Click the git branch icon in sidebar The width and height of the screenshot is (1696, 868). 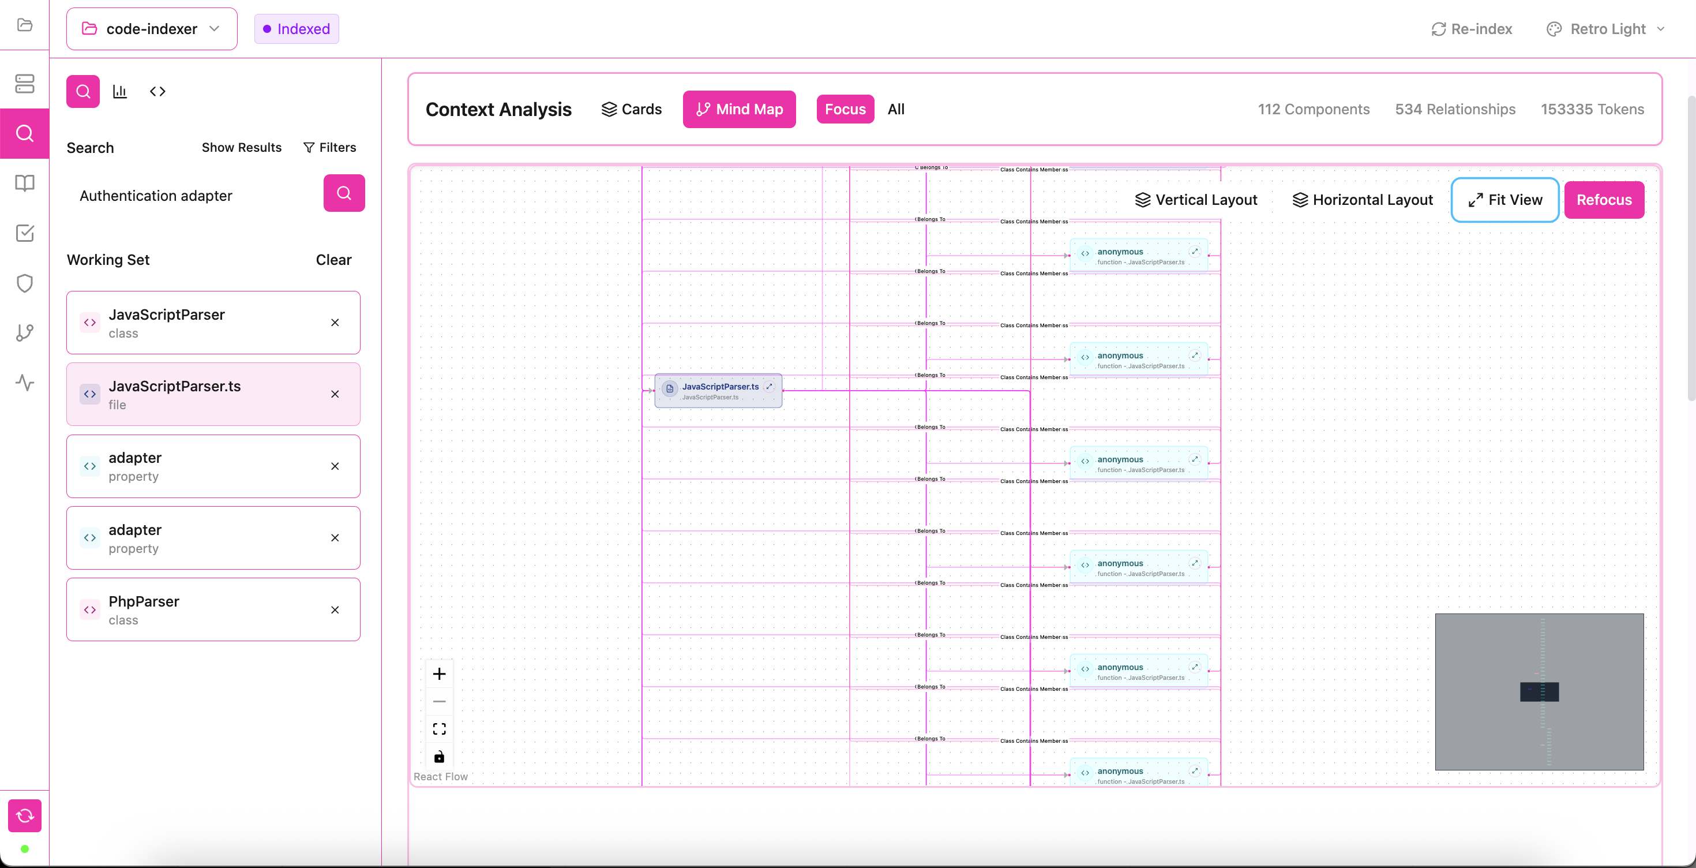point(24,332)
